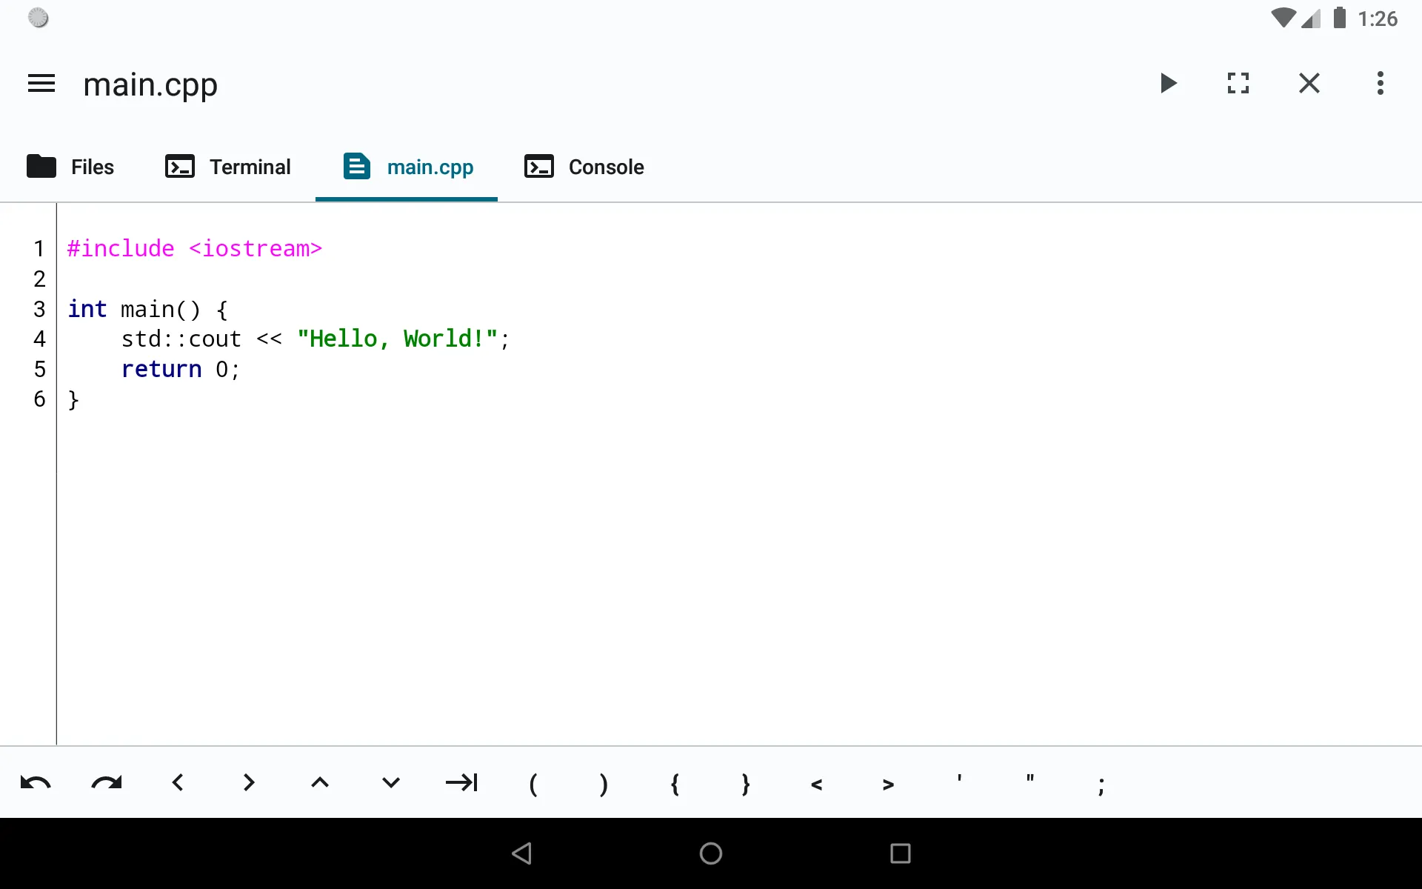
Task: Insert a tab indentation character
Action: 462,784
